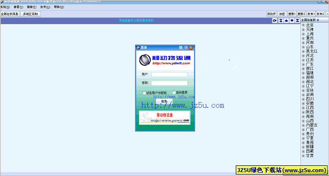This screenshot has height=176, width=329.
Task: Click the 登录 dialog title bar icon
Action: click(x=138, y=47)
